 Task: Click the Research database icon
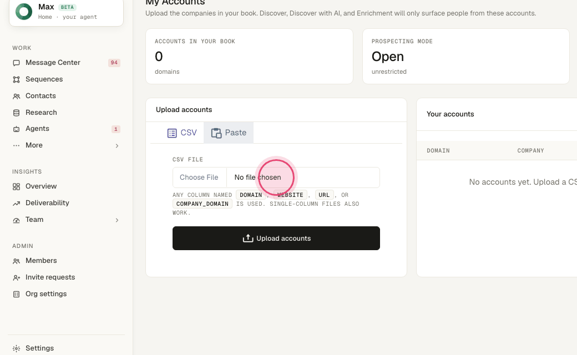pyautogui.click(x=16, y=113)
